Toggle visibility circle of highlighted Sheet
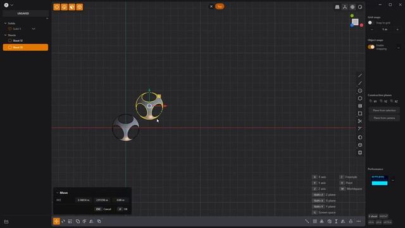Screen dimensions: 405x228 (10, 47)
